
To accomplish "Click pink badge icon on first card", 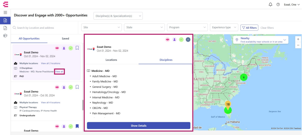I will 57,48.
